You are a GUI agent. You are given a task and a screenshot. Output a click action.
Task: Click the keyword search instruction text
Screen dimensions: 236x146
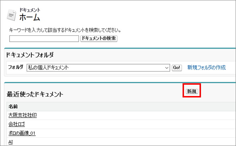tap(65, 30)
